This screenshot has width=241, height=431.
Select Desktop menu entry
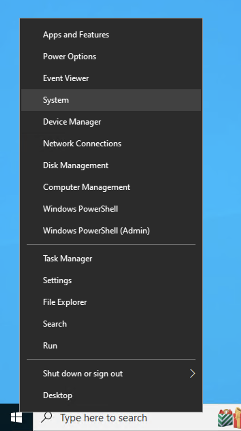point(111,396)
